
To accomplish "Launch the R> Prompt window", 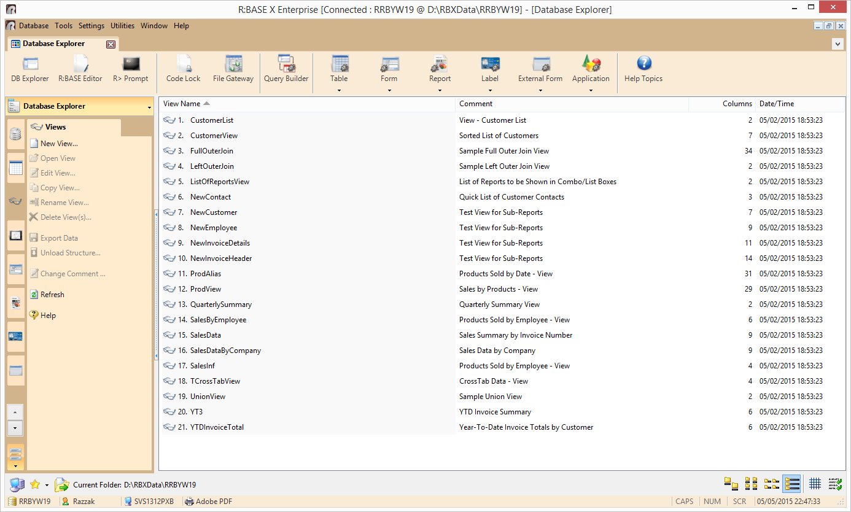I will (x=131, y=69).
